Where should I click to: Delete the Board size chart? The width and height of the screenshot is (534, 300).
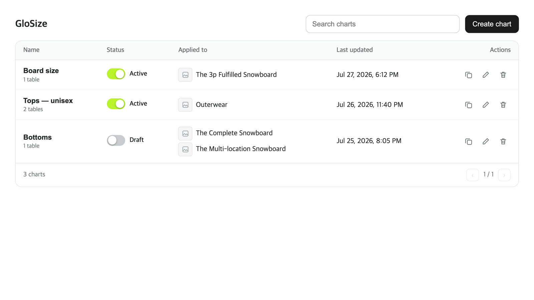(x=503, y=75)
